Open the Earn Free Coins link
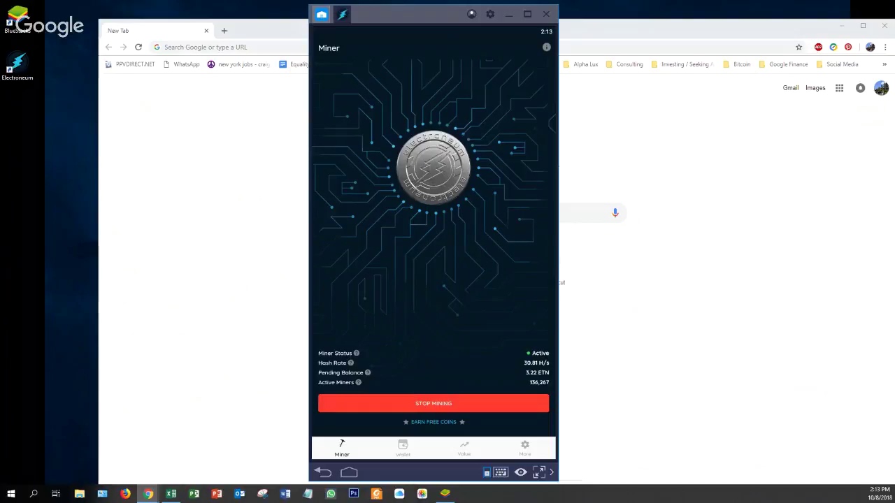895x503 pixels. (434, 422)
